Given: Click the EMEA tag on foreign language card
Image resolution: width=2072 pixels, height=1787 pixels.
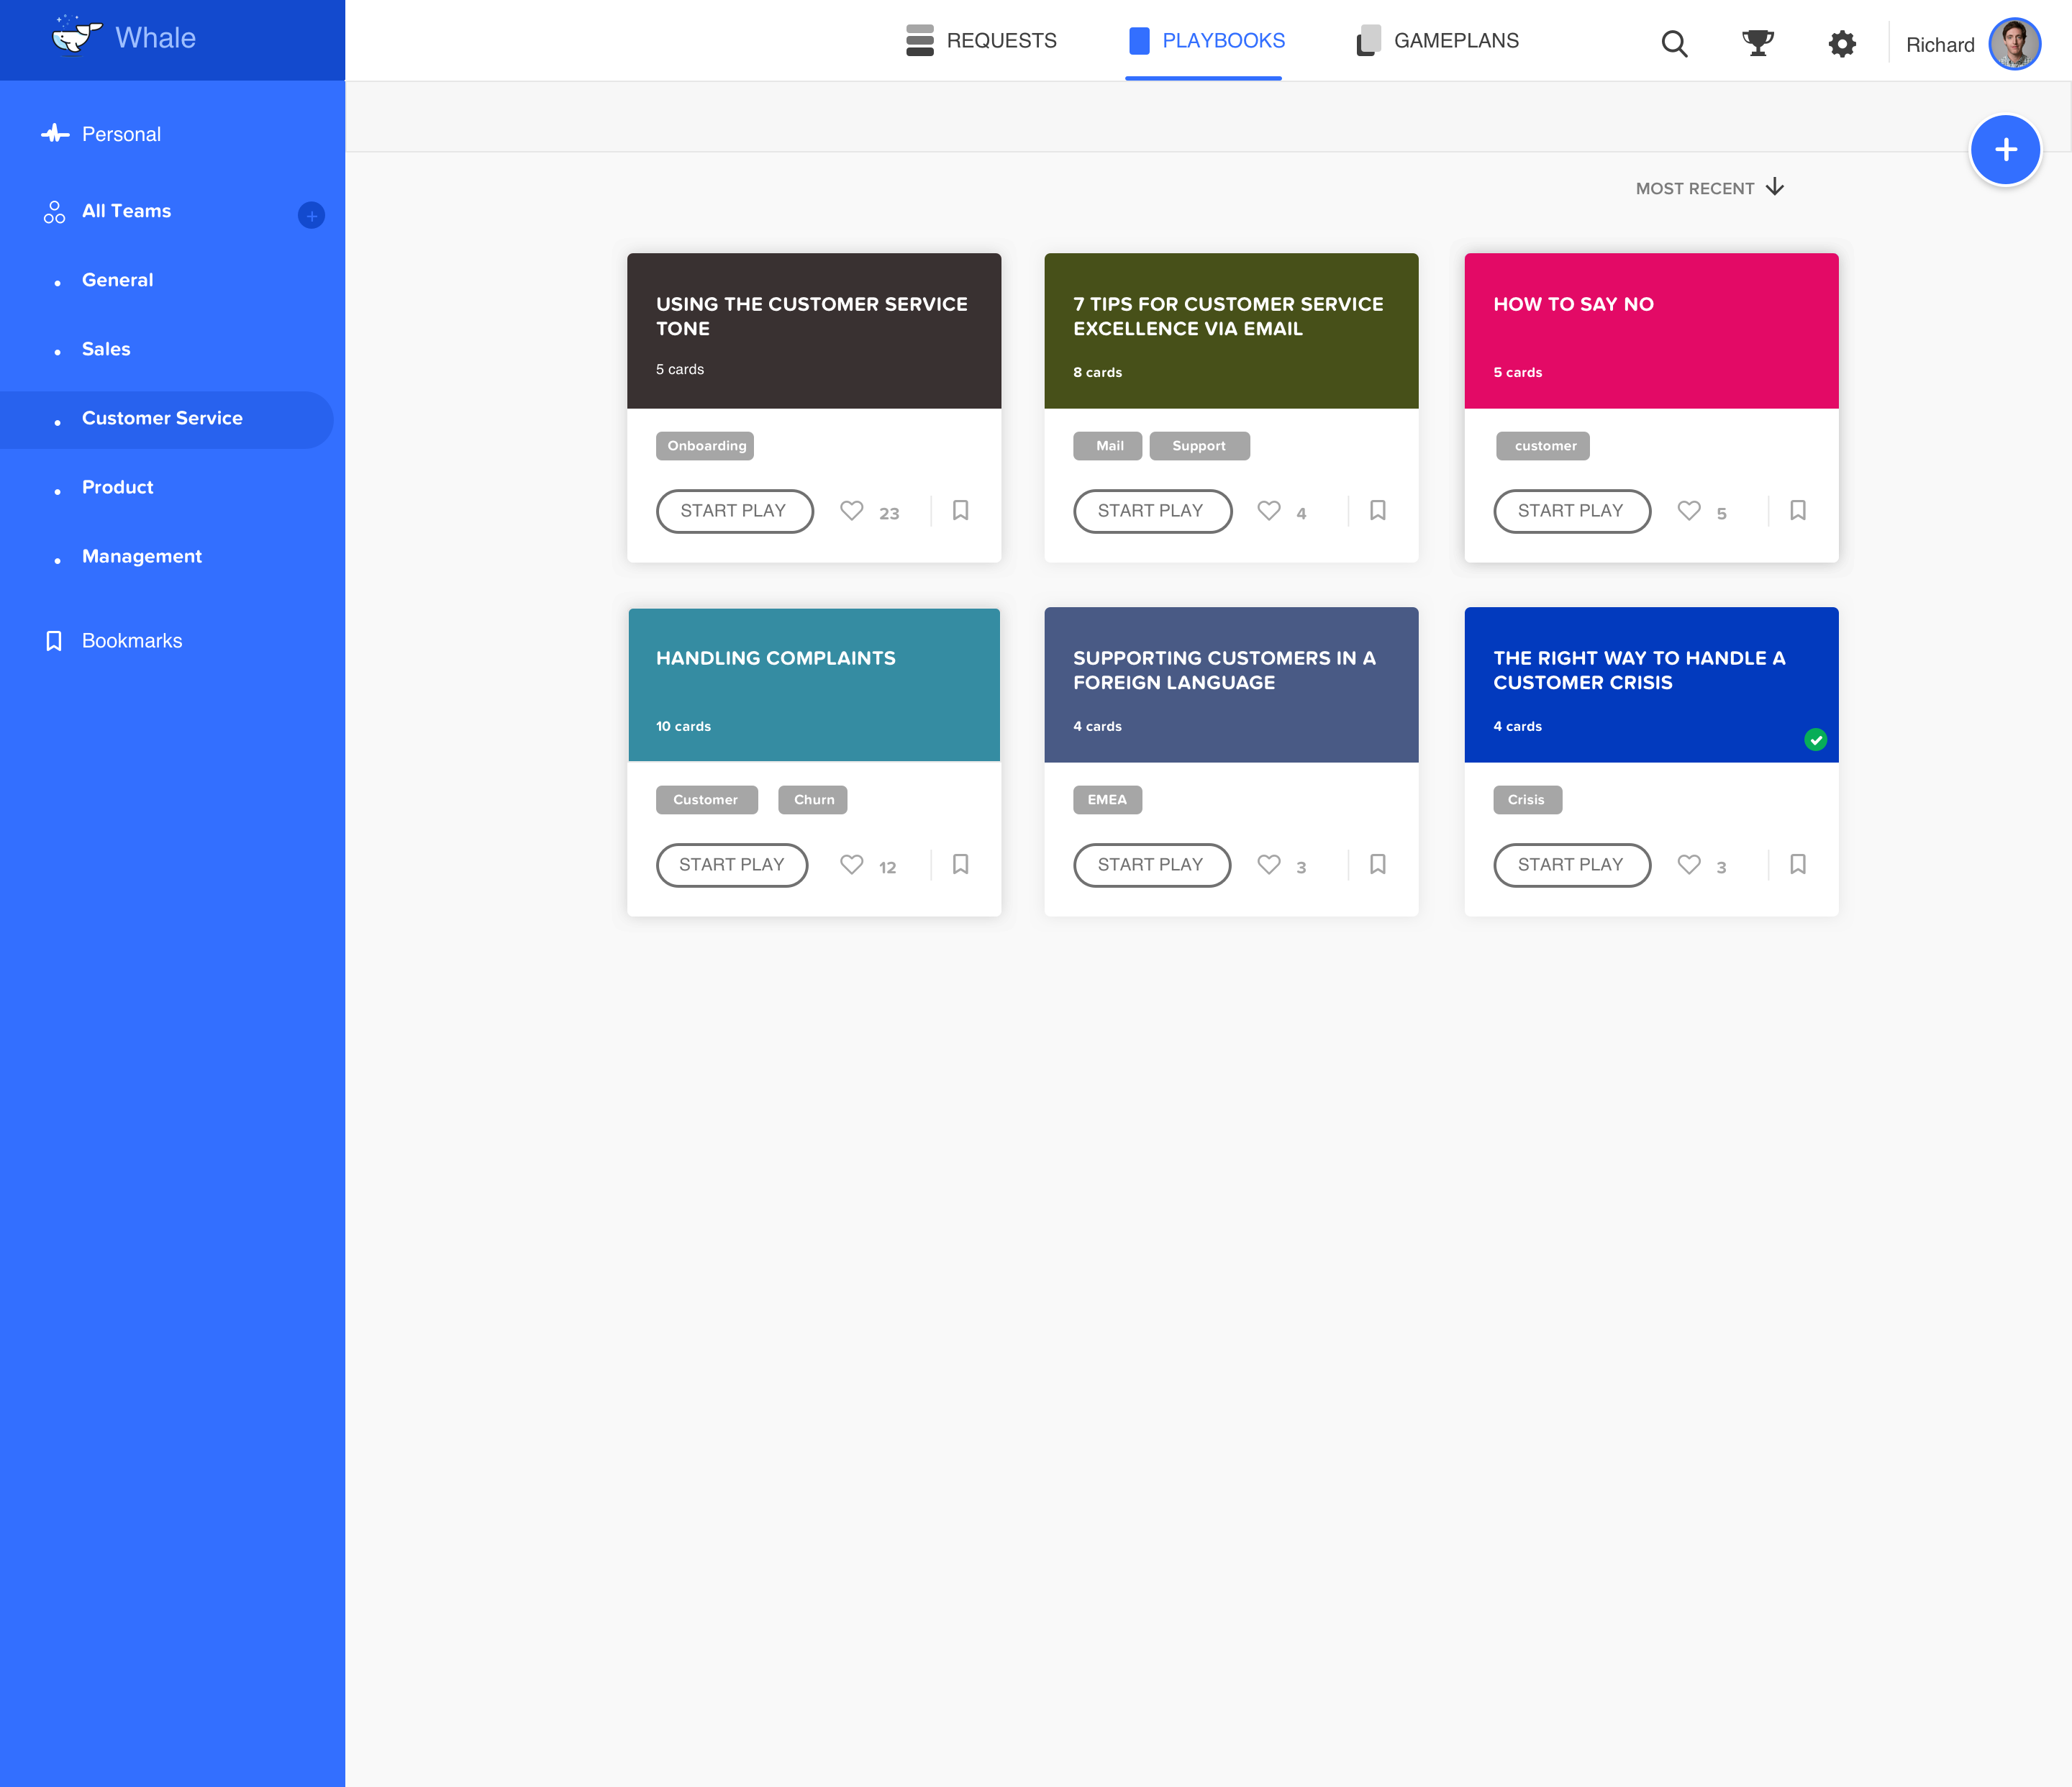Looking at the screenshot, I should pos(1107,800).
